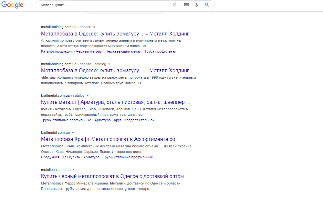Open 'Купить металл | Арматура' result
The image size is (323, 199).
[x=116, y=102]
